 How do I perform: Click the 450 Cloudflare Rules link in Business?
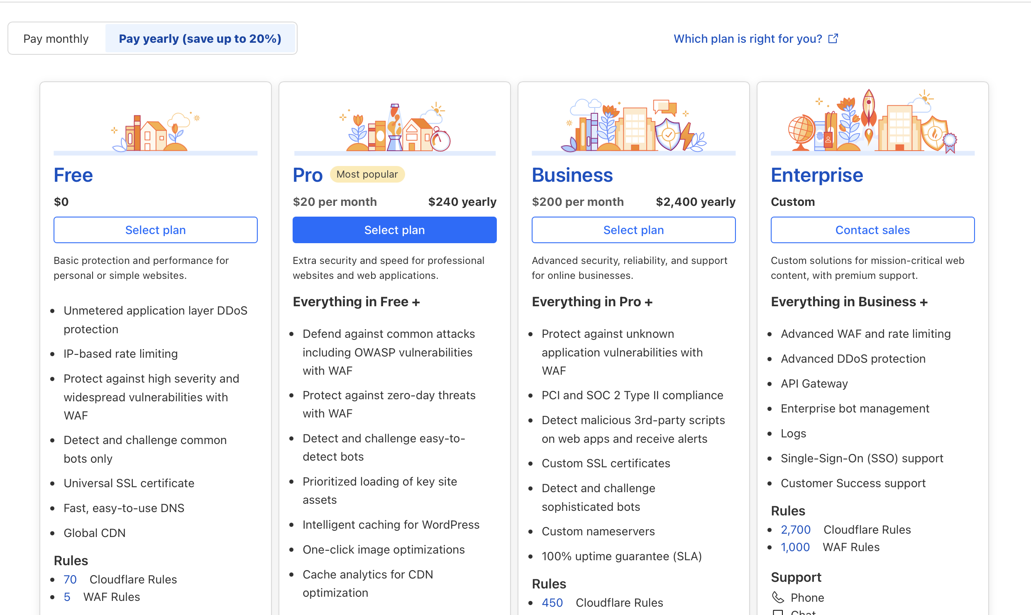552,603
